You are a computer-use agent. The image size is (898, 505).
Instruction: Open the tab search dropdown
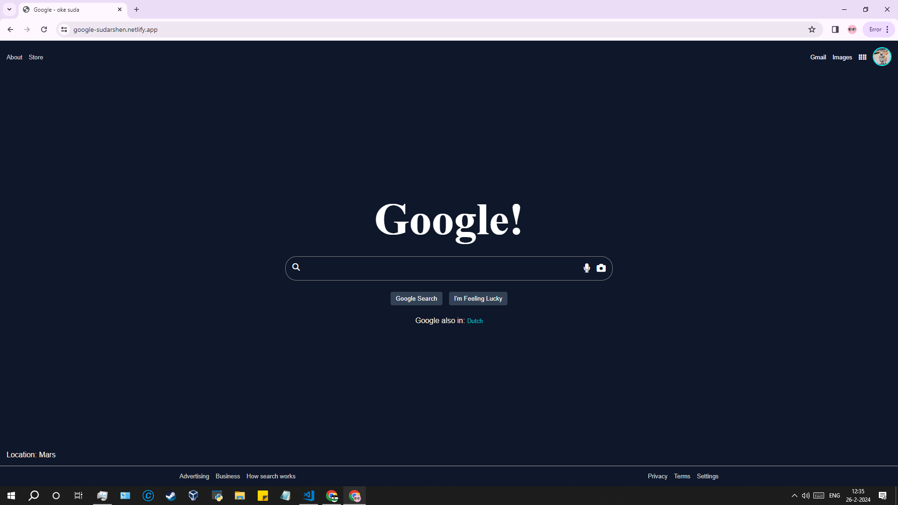pyautogui.click(x=9, y=9)
